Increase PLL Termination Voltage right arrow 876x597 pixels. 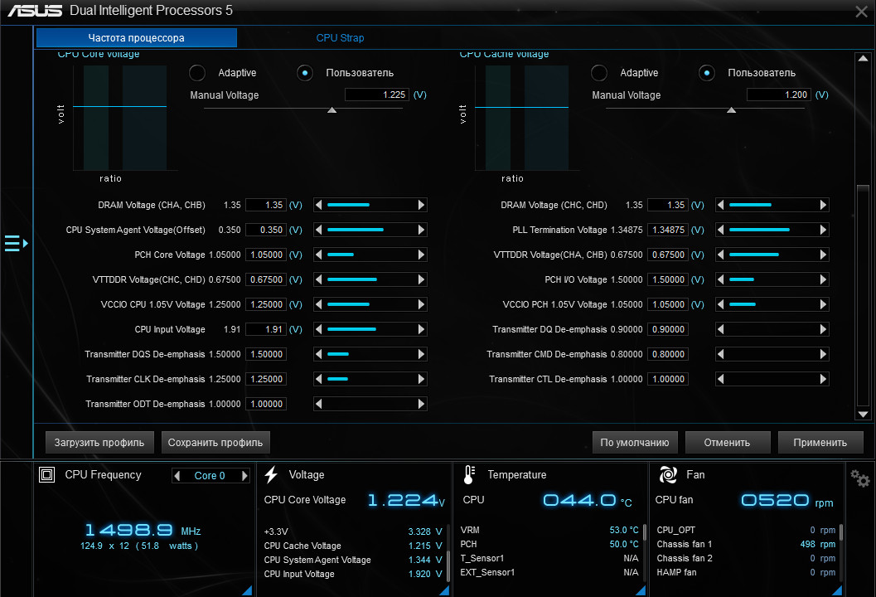coord(823,230)
